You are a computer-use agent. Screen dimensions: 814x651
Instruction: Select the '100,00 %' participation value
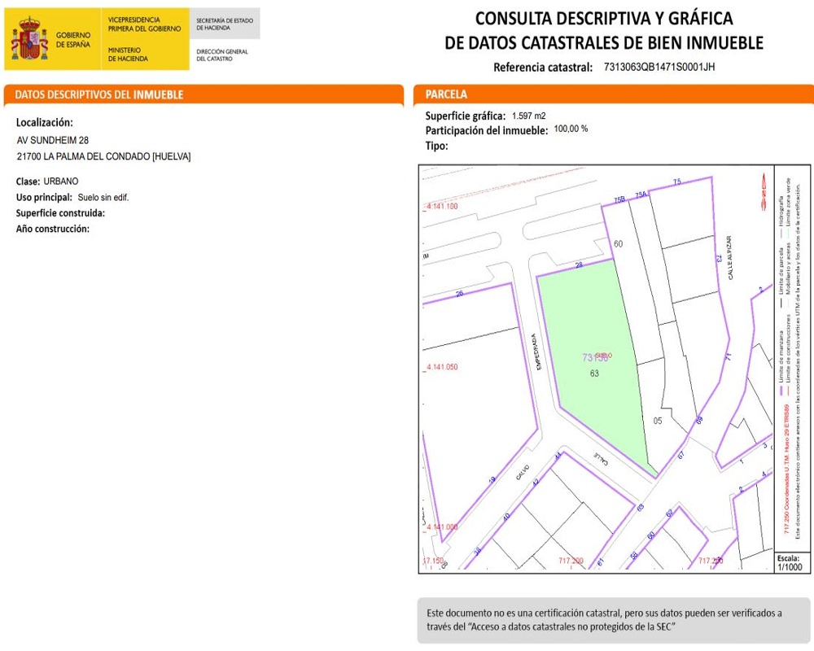571,129
